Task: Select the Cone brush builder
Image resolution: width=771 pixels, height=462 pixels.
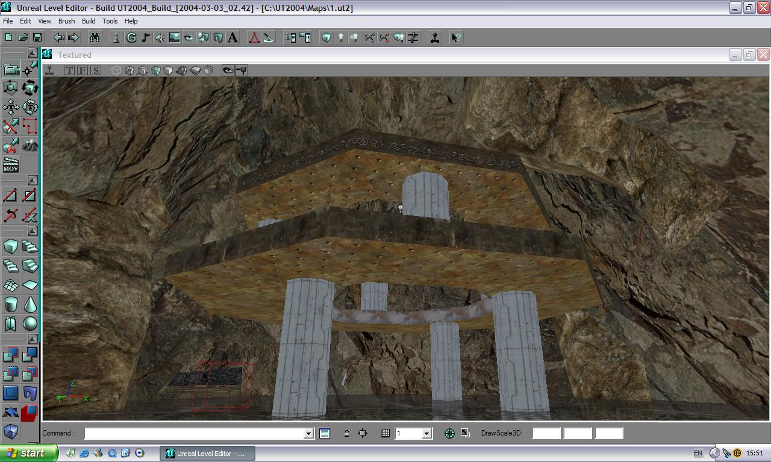Action: (30, 304)
